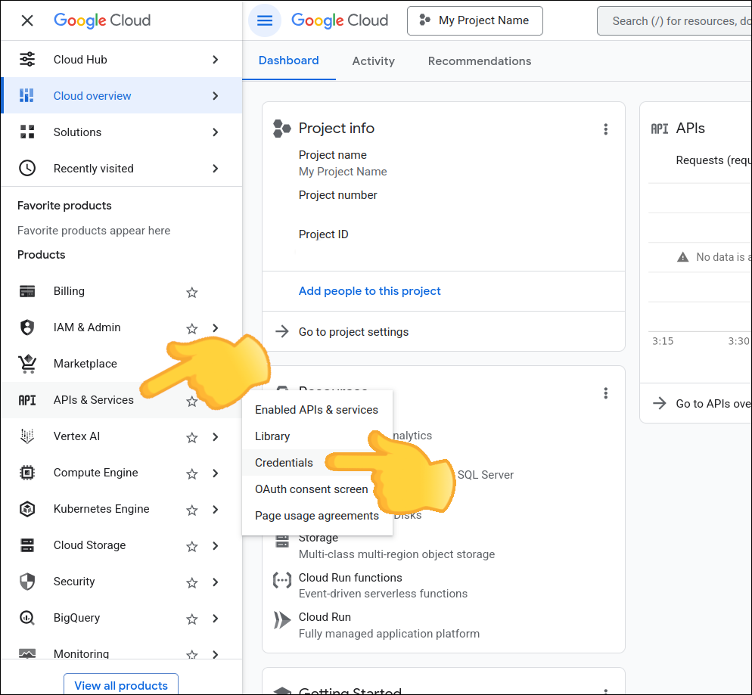Select the Vertex AI icon
Viewport: 752px width, 695px height.
click(27, 436)
